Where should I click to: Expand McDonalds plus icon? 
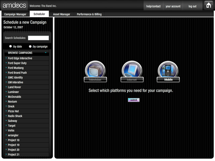(6, 96)
